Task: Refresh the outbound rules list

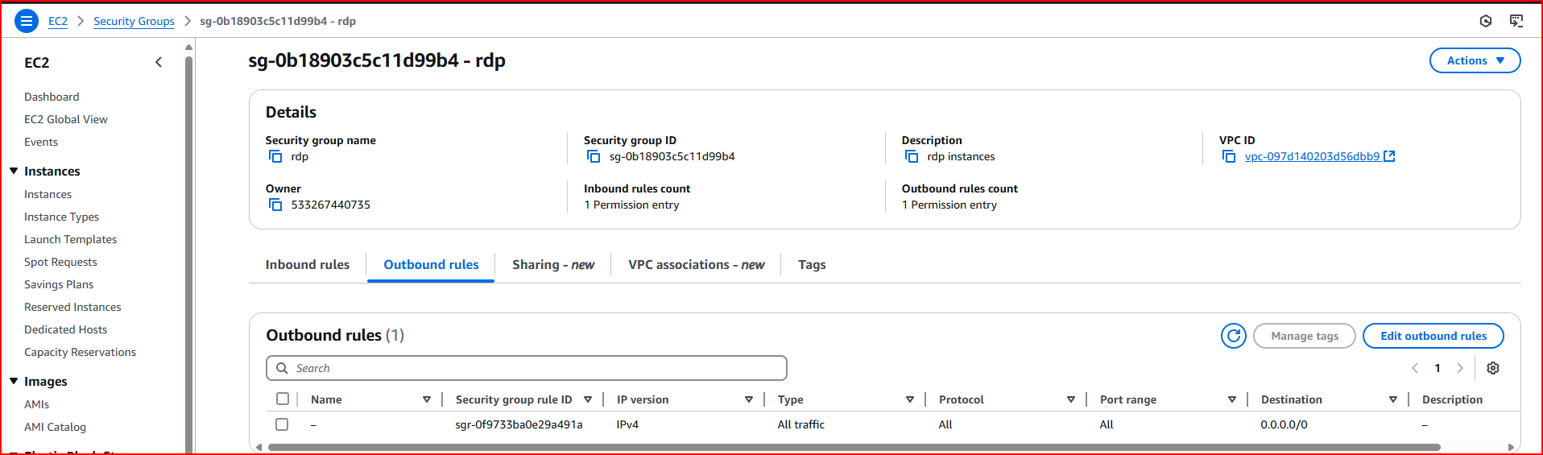Action: (1234, 336)
